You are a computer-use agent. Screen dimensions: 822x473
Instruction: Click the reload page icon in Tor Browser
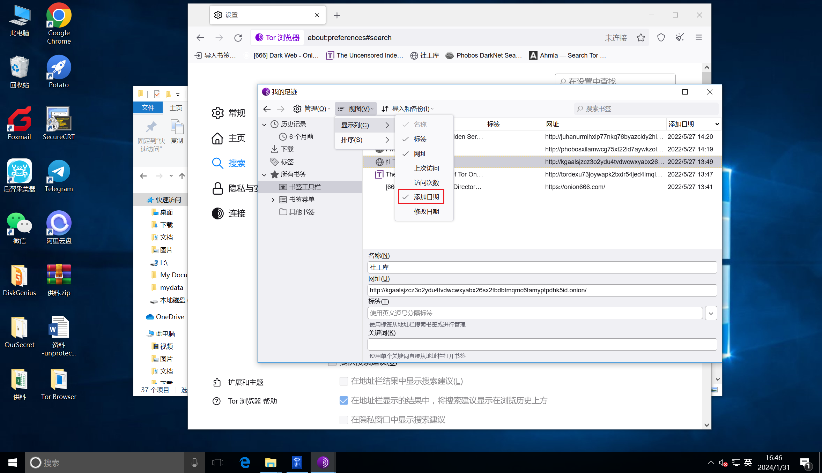click(x=238, y=38)
